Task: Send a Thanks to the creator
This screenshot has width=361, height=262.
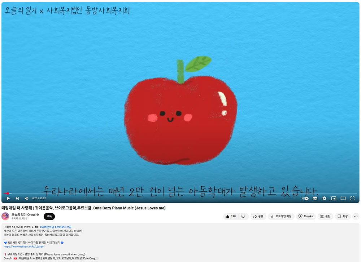Action: point(305,217)
